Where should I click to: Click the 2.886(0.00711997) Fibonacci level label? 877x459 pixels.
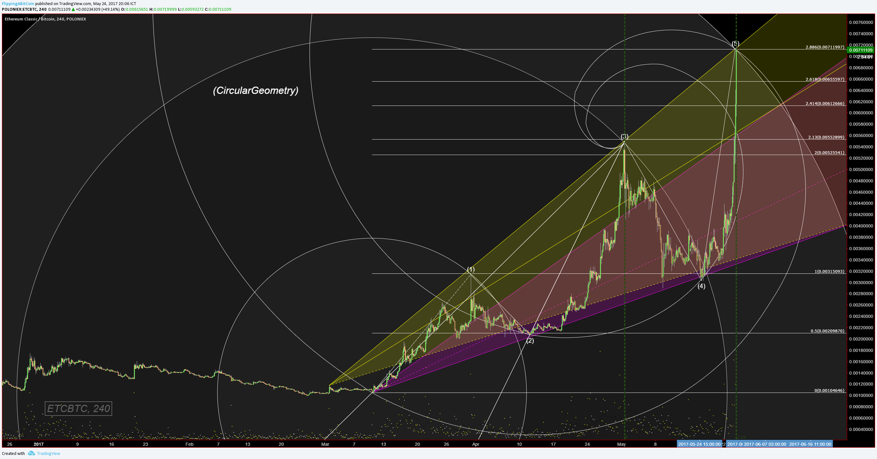pyautogui.click(x=825, y=47)
